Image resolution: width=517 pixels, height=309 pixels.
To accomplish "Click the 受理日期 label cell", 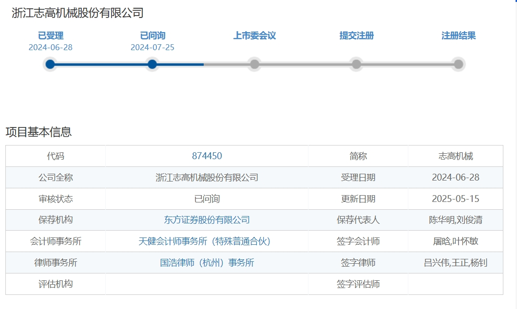I will tap(358, 177).
